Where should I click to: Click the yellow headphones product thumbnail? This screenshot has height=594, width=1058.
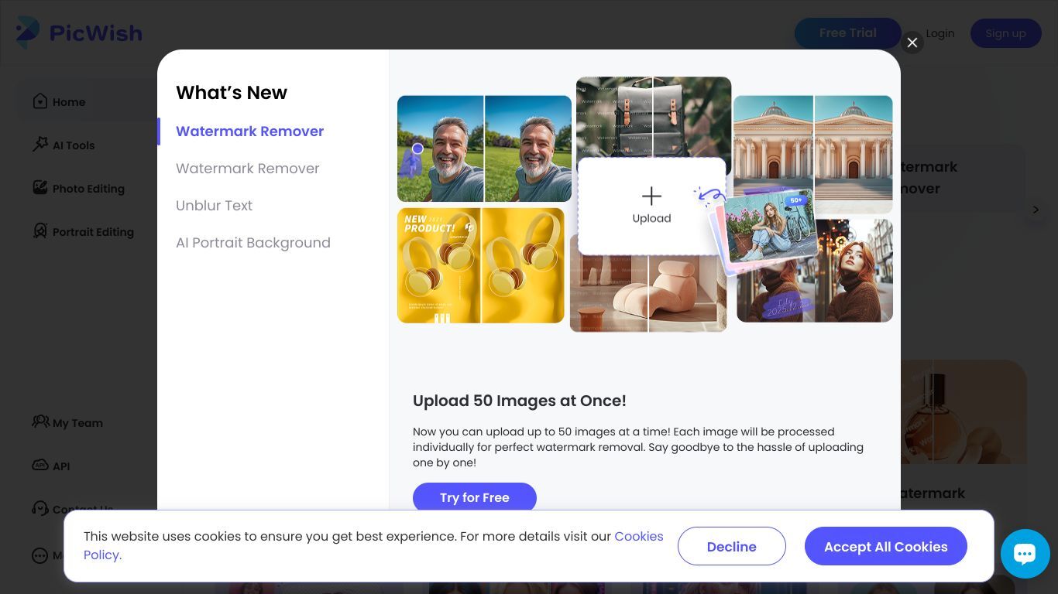(x=480, y=265)
